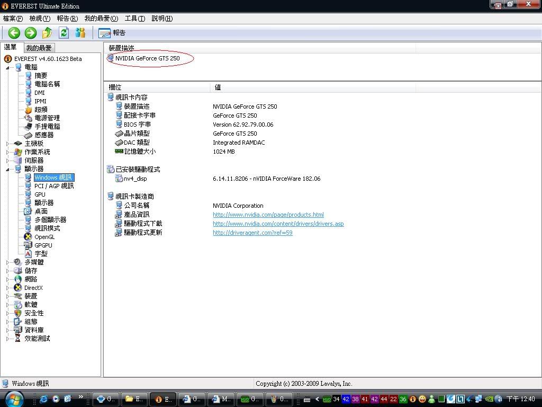Switch to the 我的最愛 tab
The image size is (542, 407).
pos(39,48)
